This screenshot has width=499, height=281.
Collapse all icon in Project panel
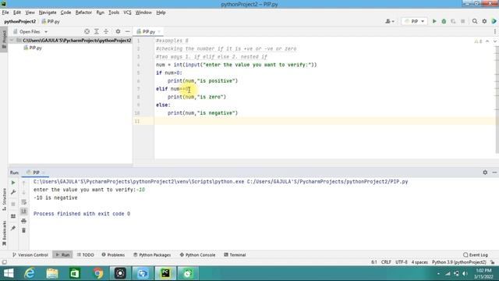106,31
